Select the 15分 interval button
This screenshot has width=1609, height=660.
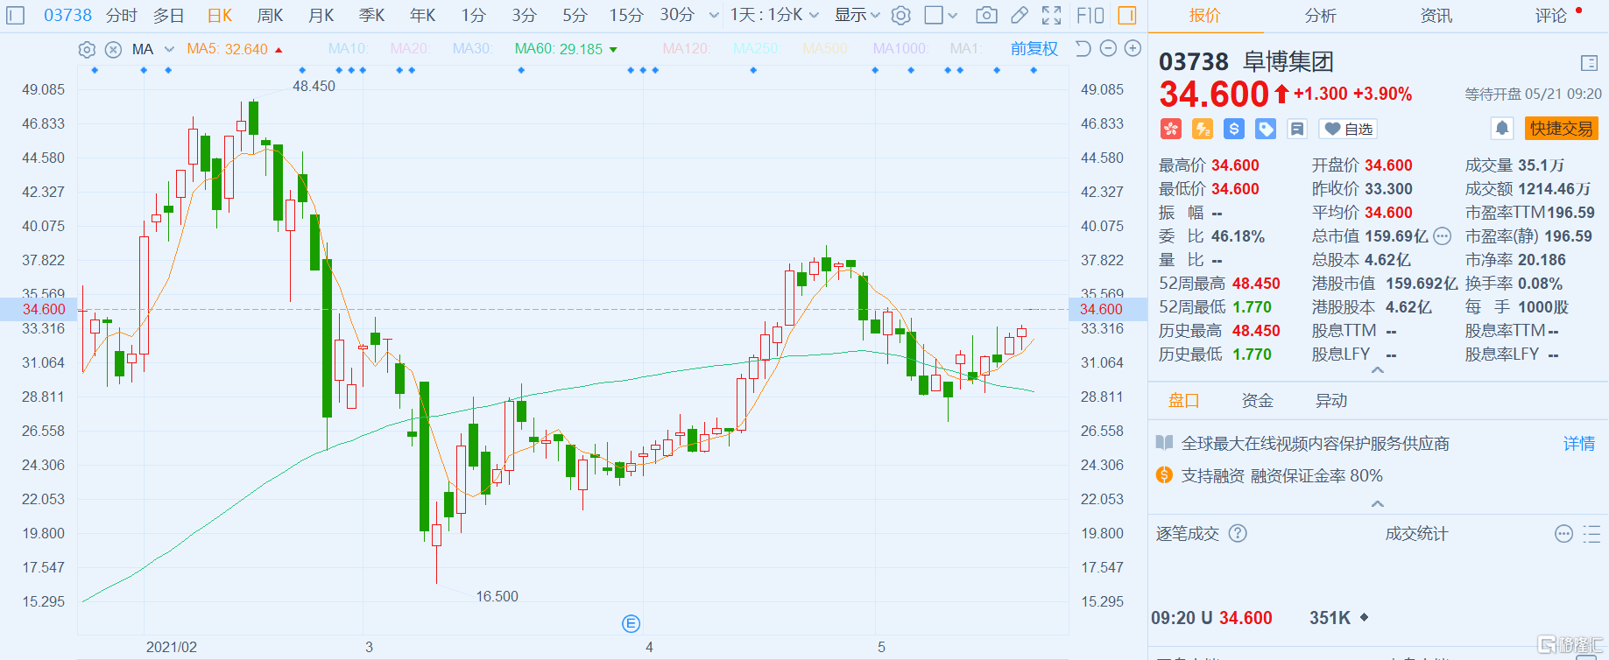(626, 15)
